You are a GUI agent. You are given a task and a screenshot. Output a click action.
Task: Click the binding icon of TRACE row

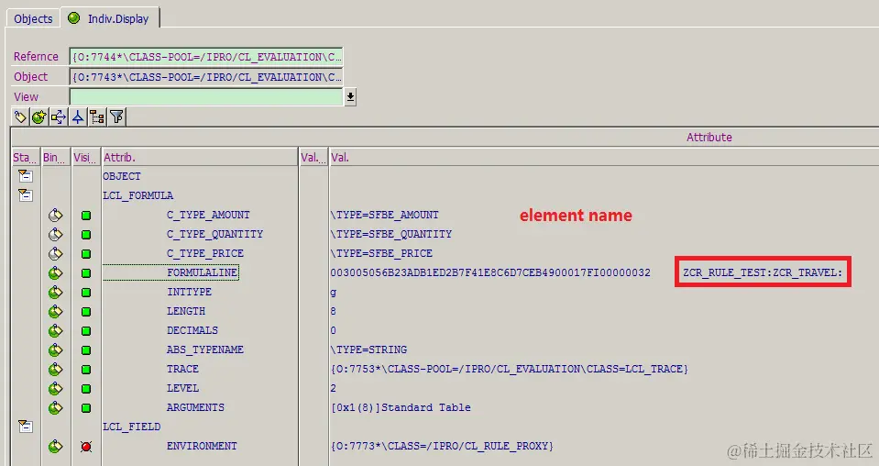point(55,369)
